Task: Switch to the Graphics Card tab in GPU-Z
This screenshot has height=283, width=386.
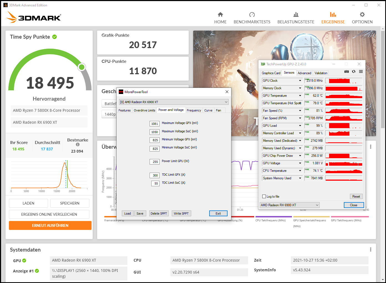Action: (x=271, y=73)
